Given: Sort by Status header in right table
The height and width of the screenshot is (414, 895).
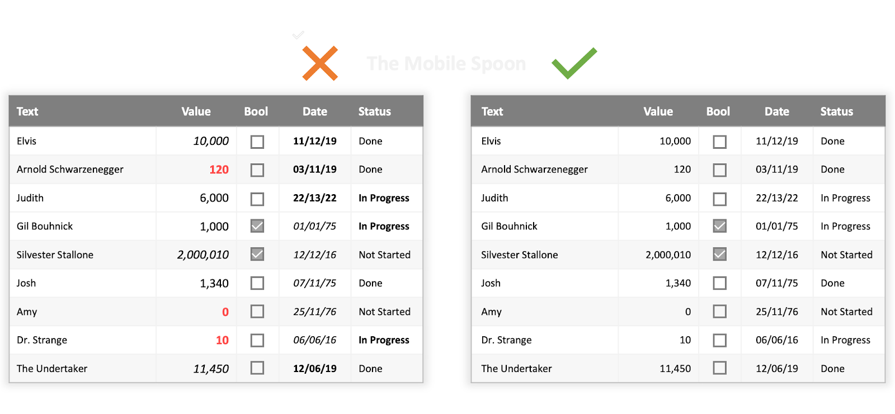Looking at the screenshot, I should click(x=836, y=111).
